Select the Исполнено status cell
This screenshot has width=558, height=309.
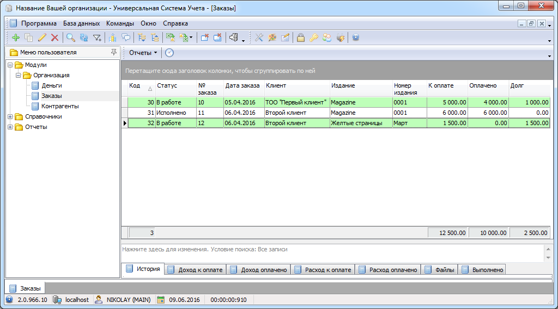[176, 113]
